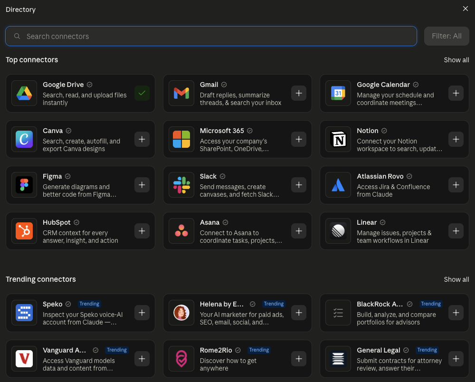Click the General Legal logo icon
The width and height of the screenshot is (475, 382).
(338, 359)
